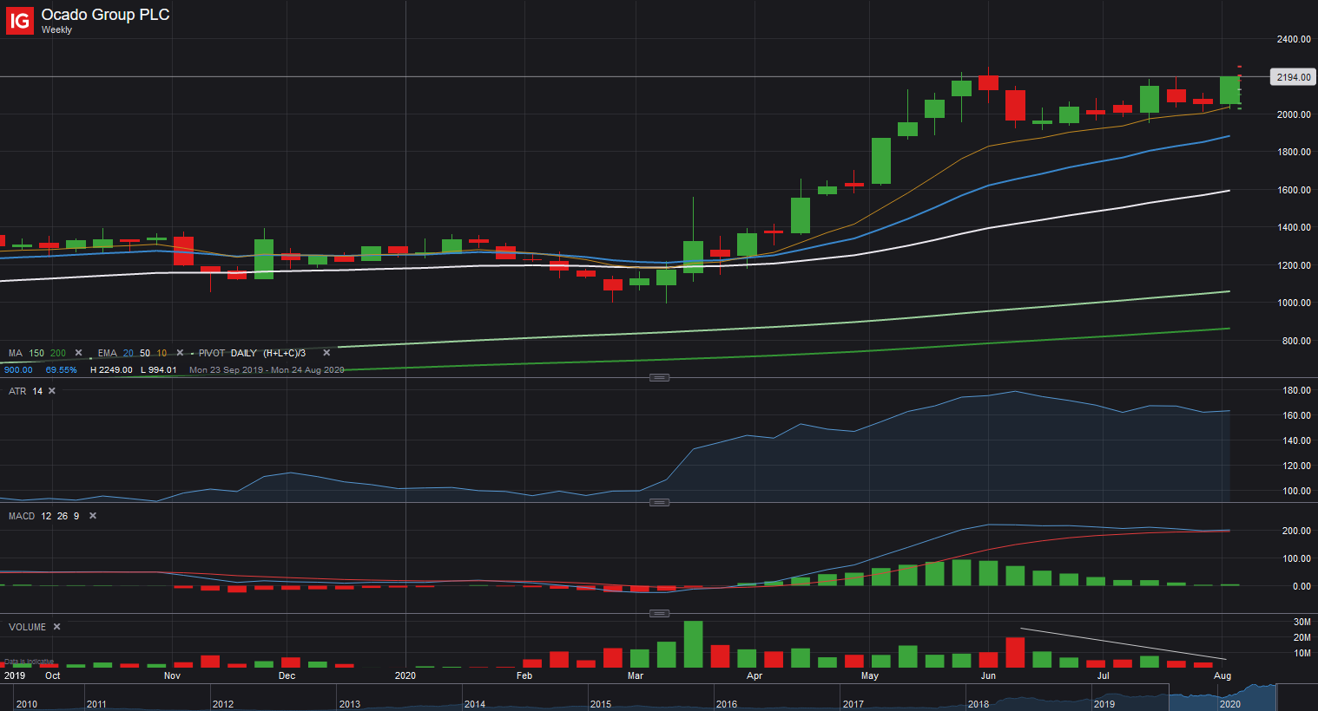
Task: Close the Volume panel
Action: point(57,627)
